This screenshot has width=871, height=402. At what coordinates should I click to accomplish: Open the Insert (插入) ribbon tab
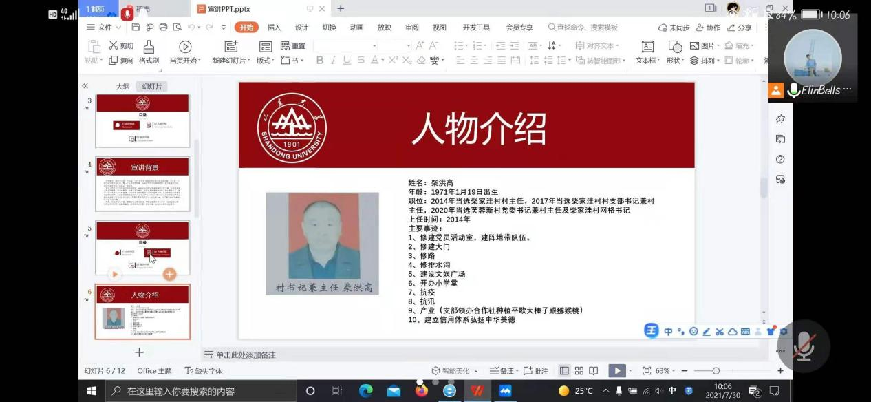(274, 28)
